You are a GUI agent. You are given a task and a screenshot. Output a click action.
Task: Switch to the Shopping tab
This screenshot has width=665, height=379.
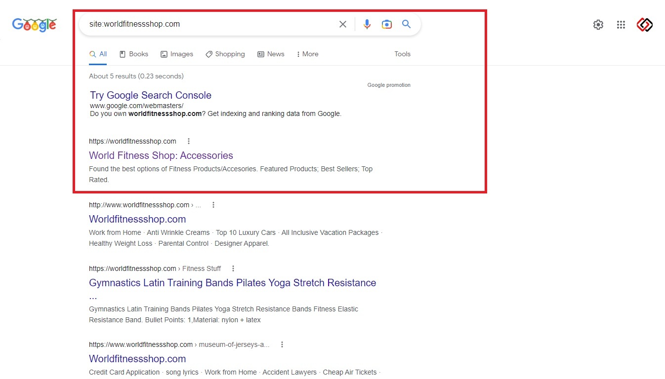(225, 54)
